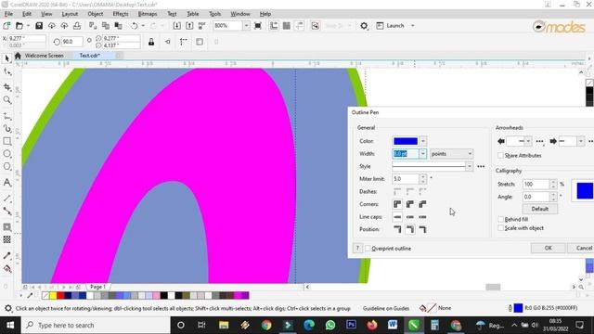Select the Shape tool in toolbox
This screenshot has height=334, width=594.
tap(6, 71)
